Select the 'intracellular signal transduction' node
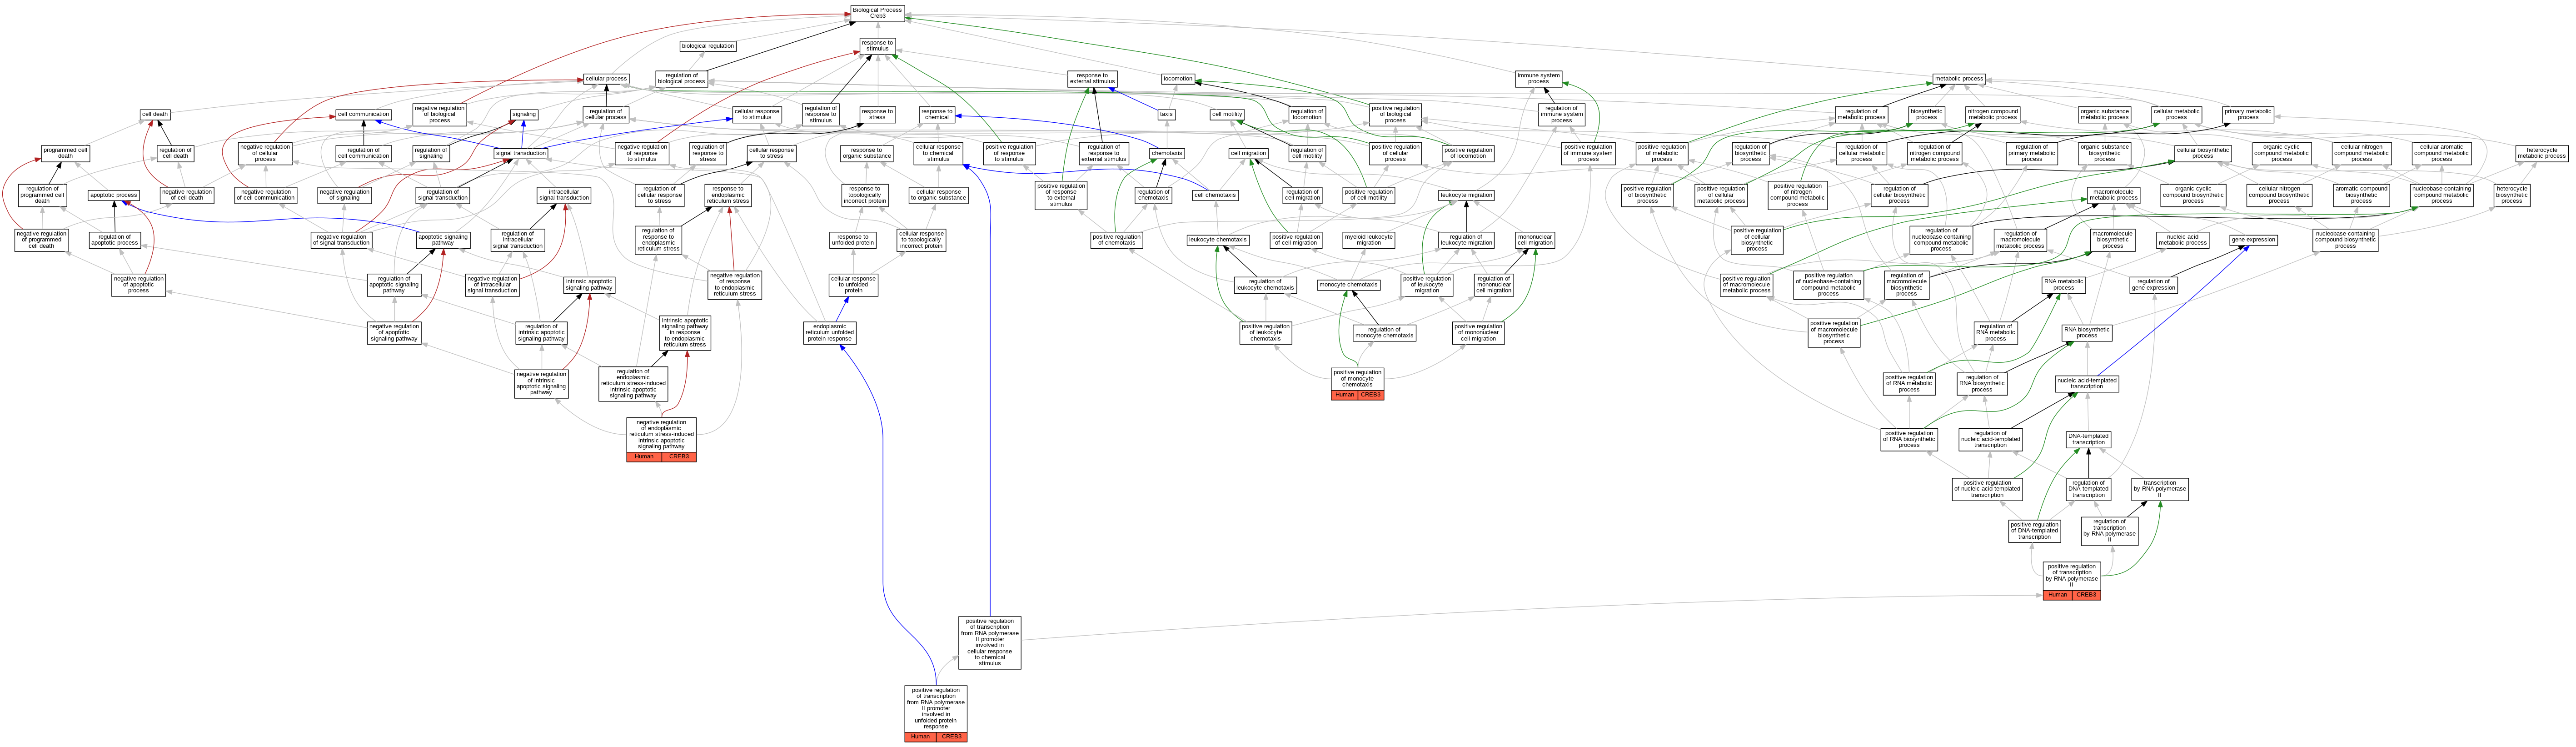This screenshot has width=2576, height=747. coord(564,195)
